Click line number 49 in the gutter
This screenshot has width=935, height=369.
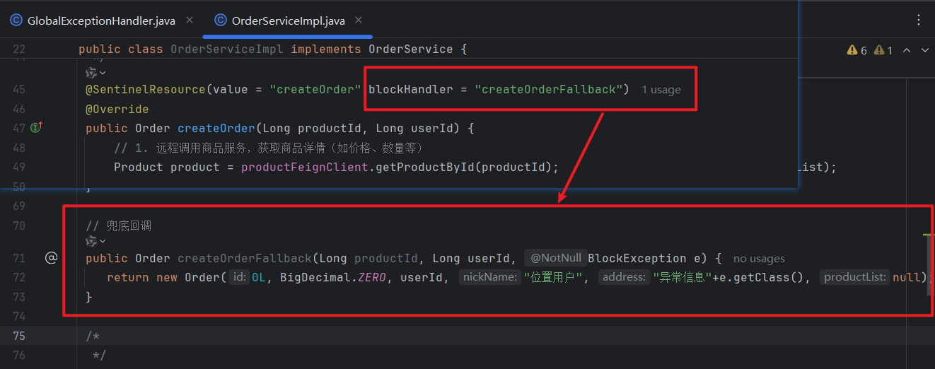19,168
